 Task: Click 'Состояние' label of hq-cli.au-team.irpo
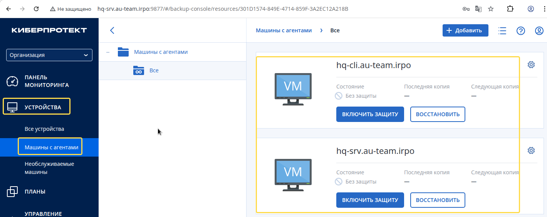[350, 87]
